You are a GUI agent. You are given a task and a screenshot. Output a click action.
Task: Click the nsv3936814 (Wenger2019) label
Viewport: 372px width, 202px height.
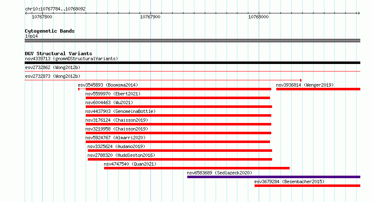point(305,85)
